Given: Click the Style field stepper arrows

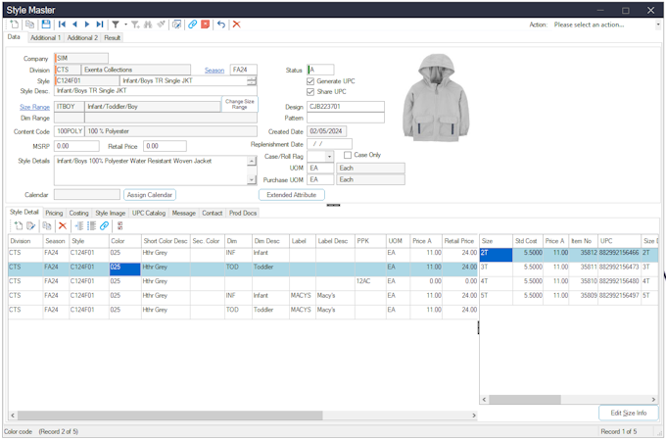Looking at the screenshot, I should 252,80.
